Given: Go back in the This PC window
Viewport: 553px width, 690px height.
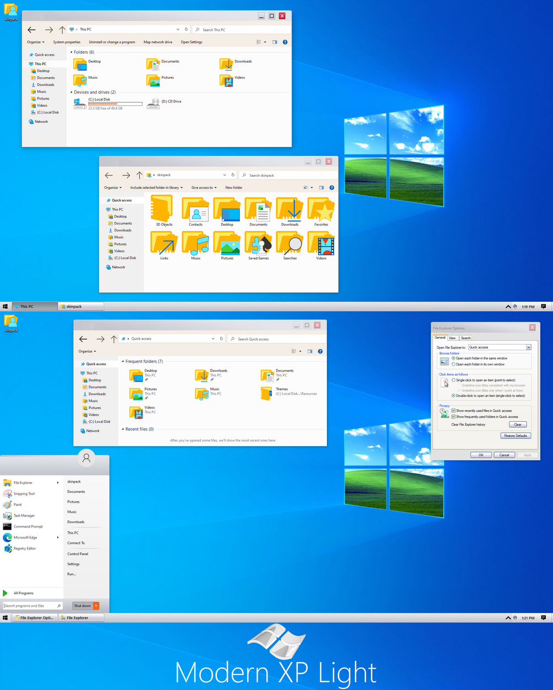Looking at the screenshot, I should (31, 30).
